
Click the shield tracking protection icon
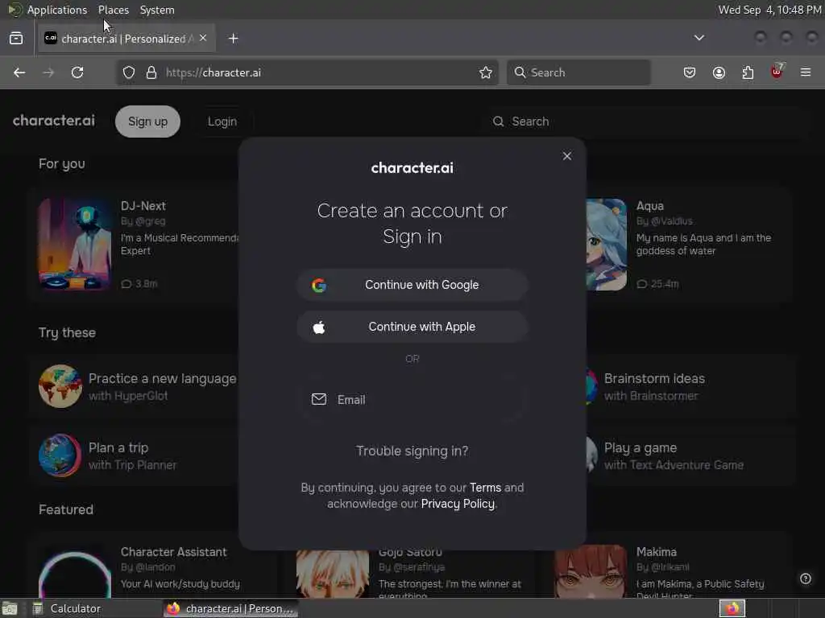click(129, 72)
